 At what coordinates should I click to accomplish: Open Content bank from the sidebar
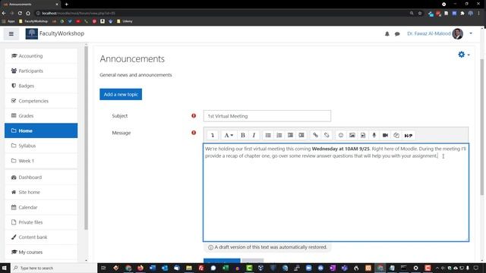[x=41, y=237]
